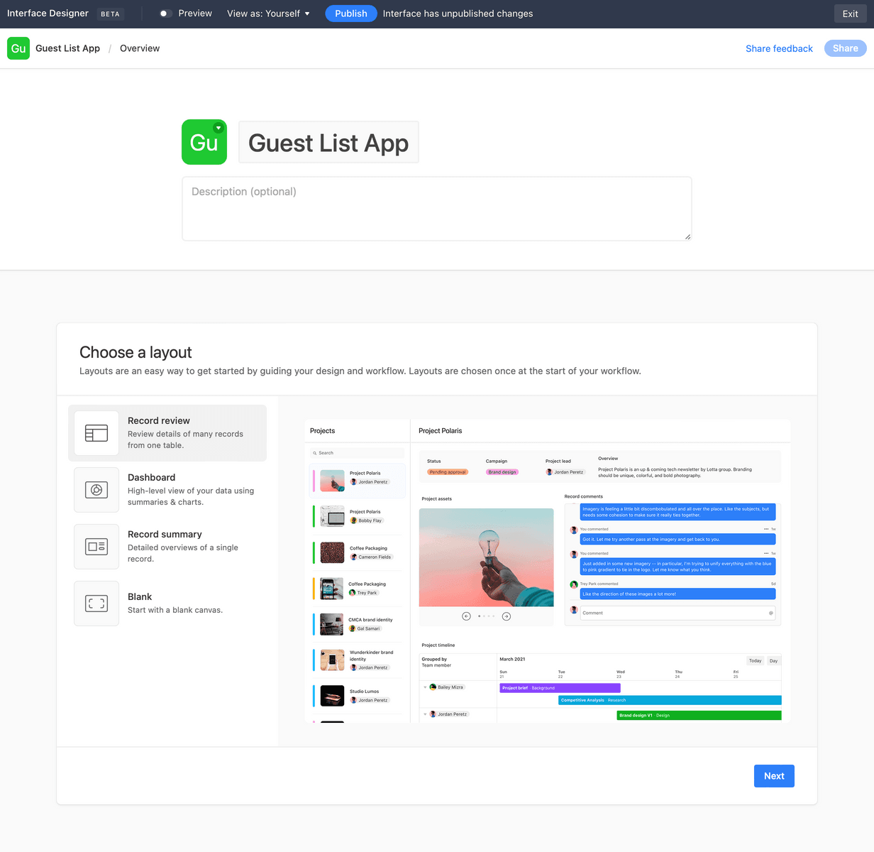This screenshot has width=874, height=852.
Task: Click the Share button
Action: [845, 48]
